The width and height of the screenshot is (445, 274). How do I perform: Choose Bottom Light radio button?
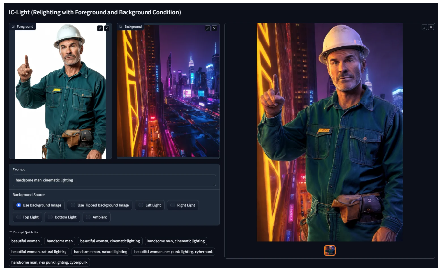pyautogui.click(x=50, y=217)
